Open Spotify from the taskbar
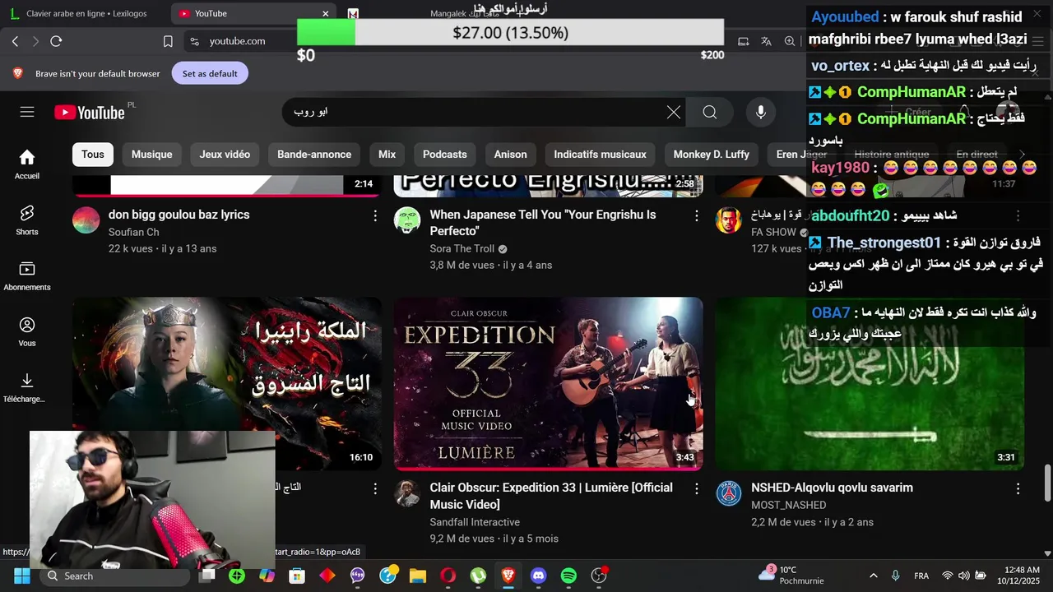This screenshot has width=1053, height=592. 568,576
